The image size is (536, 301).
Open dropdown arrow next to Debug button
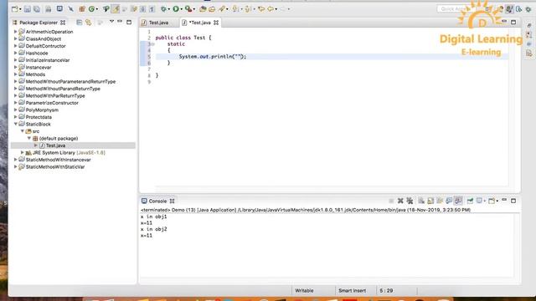pos(169,9)
